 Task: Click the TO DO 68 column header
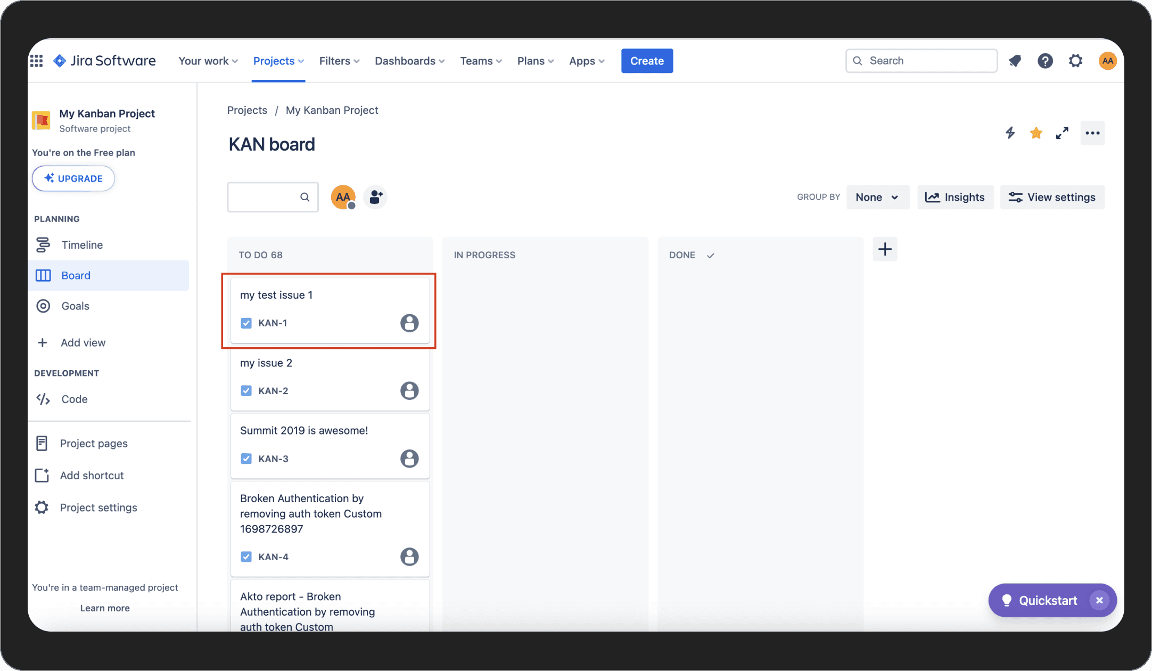(x=260, y=255)
